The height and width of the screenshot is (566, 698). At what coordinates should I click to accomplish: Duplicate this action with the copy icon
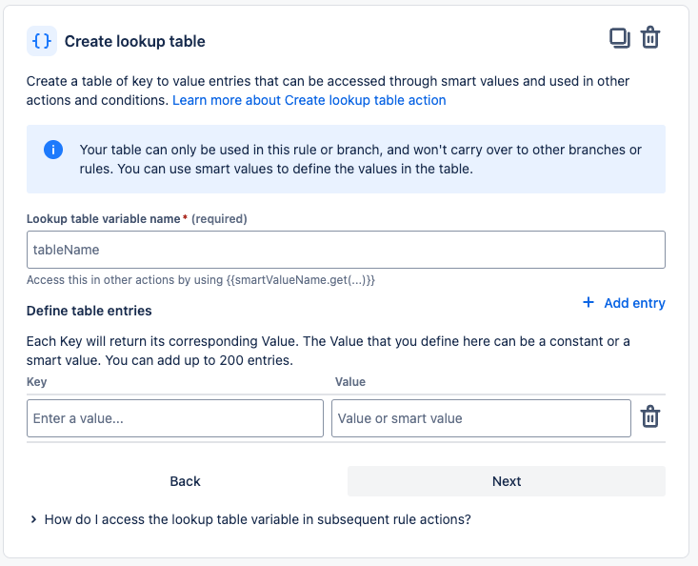619,38
